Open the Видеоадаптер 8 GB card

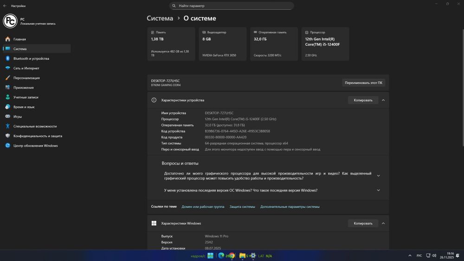[x=223, y=44]
